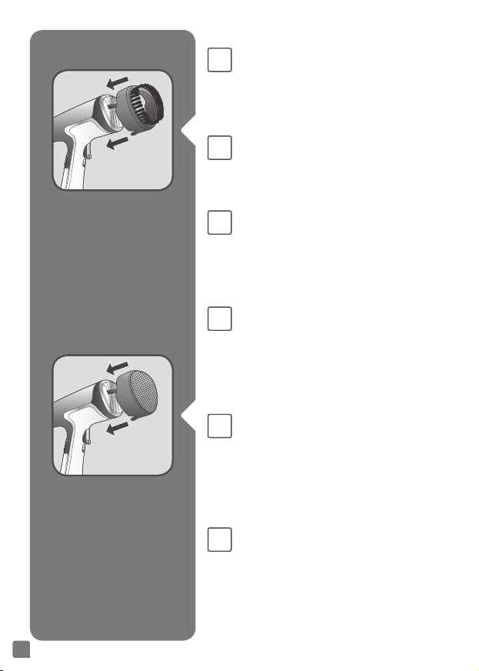Click the brush attachment ring in the upper illustration
The width and height of the screenshot is (479, 671).
[140, 109]
